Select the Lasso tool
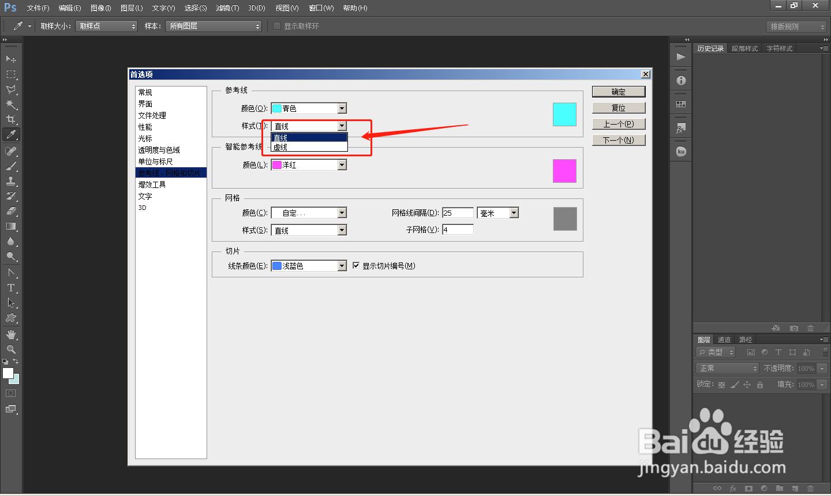 (11, 89)
